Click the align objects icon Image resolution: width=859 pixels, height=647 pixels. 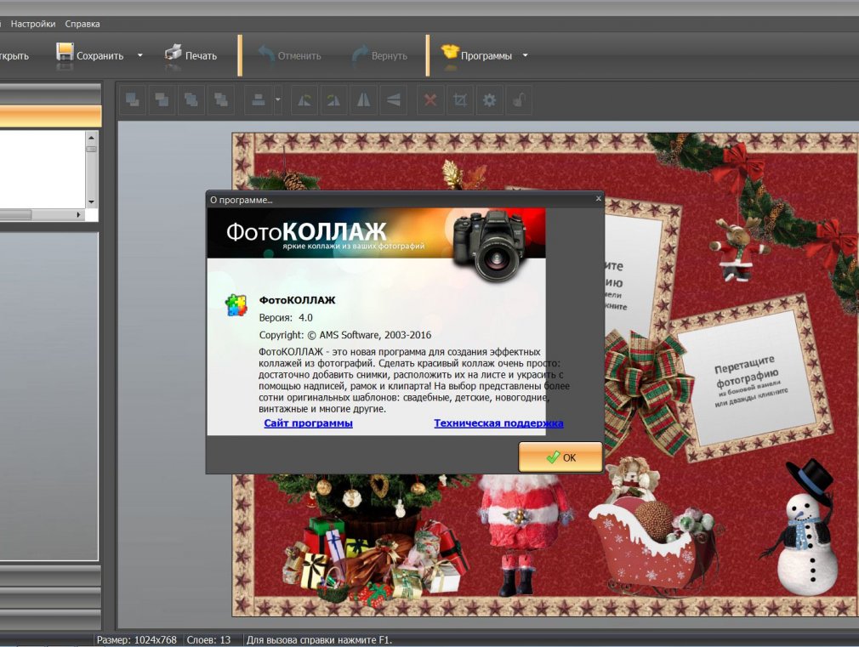point(259,100)
